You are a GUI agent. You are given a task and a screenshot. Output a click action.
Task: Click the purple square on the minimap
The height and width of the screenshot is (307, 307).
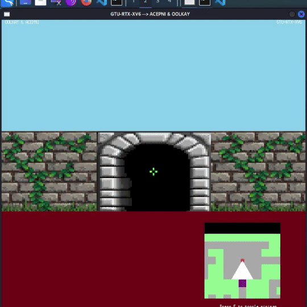tap(242, 283)
